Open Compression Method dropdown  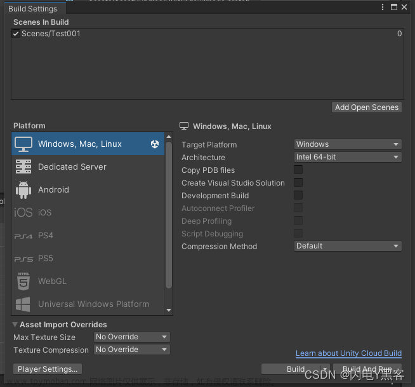[x=348, y=246]
